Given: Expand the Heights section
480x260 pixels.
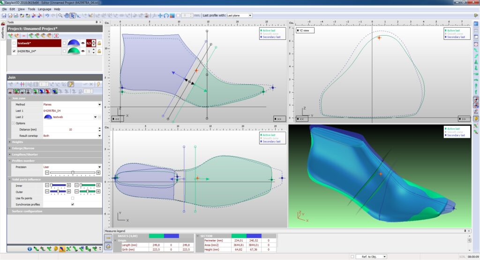Looking at the screenshot, I should pos(19,142).
